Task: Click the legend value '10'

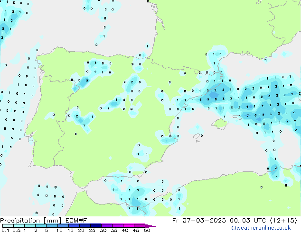Action: [x=59, y=230]
